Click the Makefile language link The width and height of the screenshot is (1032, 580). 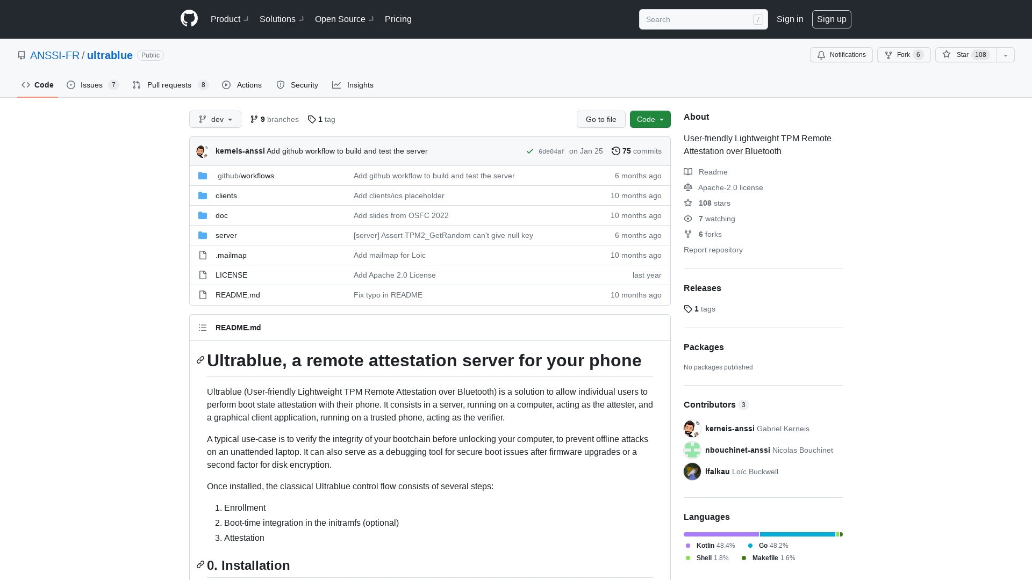point(768,558)
